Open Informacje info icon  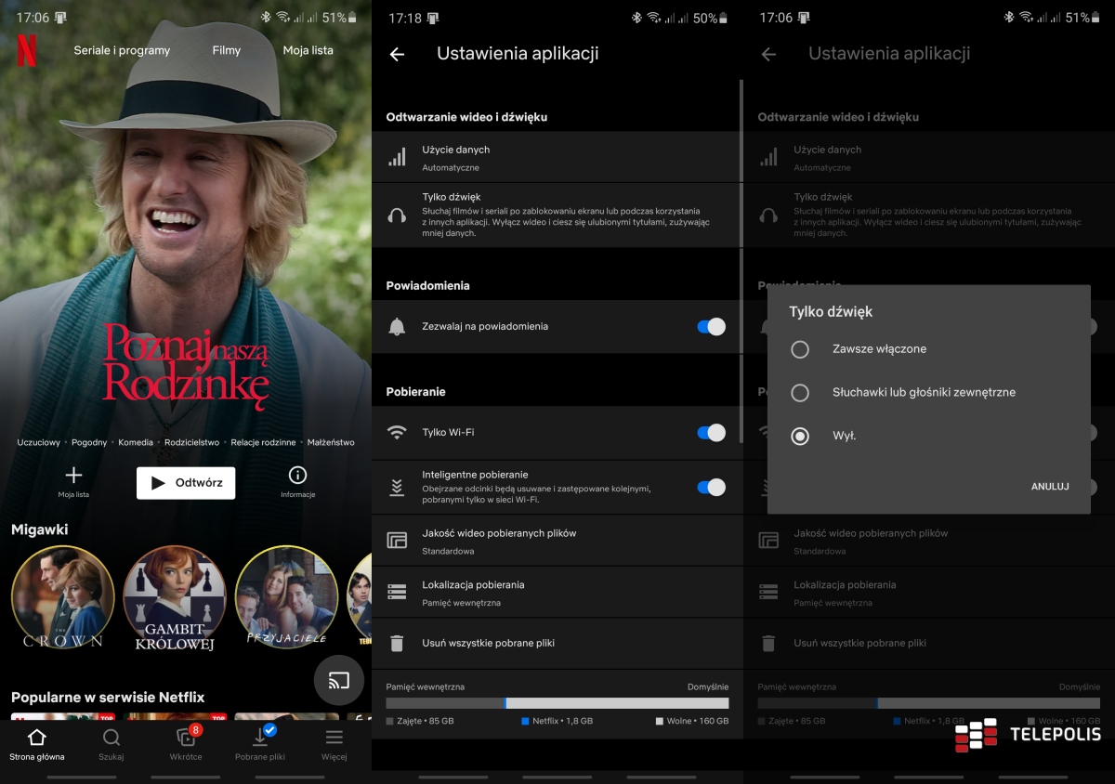click(x=297, y=476)
